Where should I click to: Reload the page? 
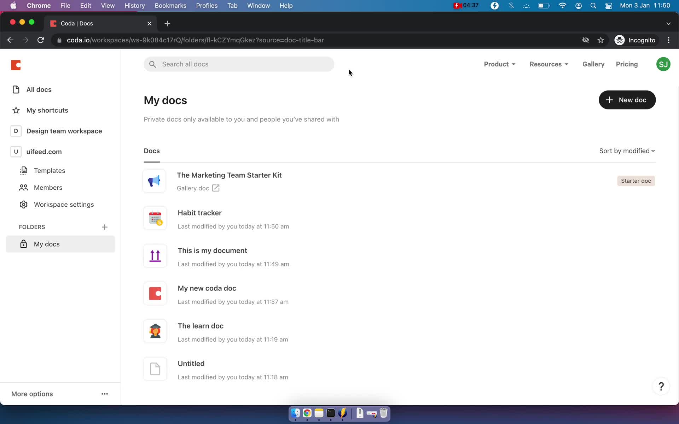tap(41, 40)
